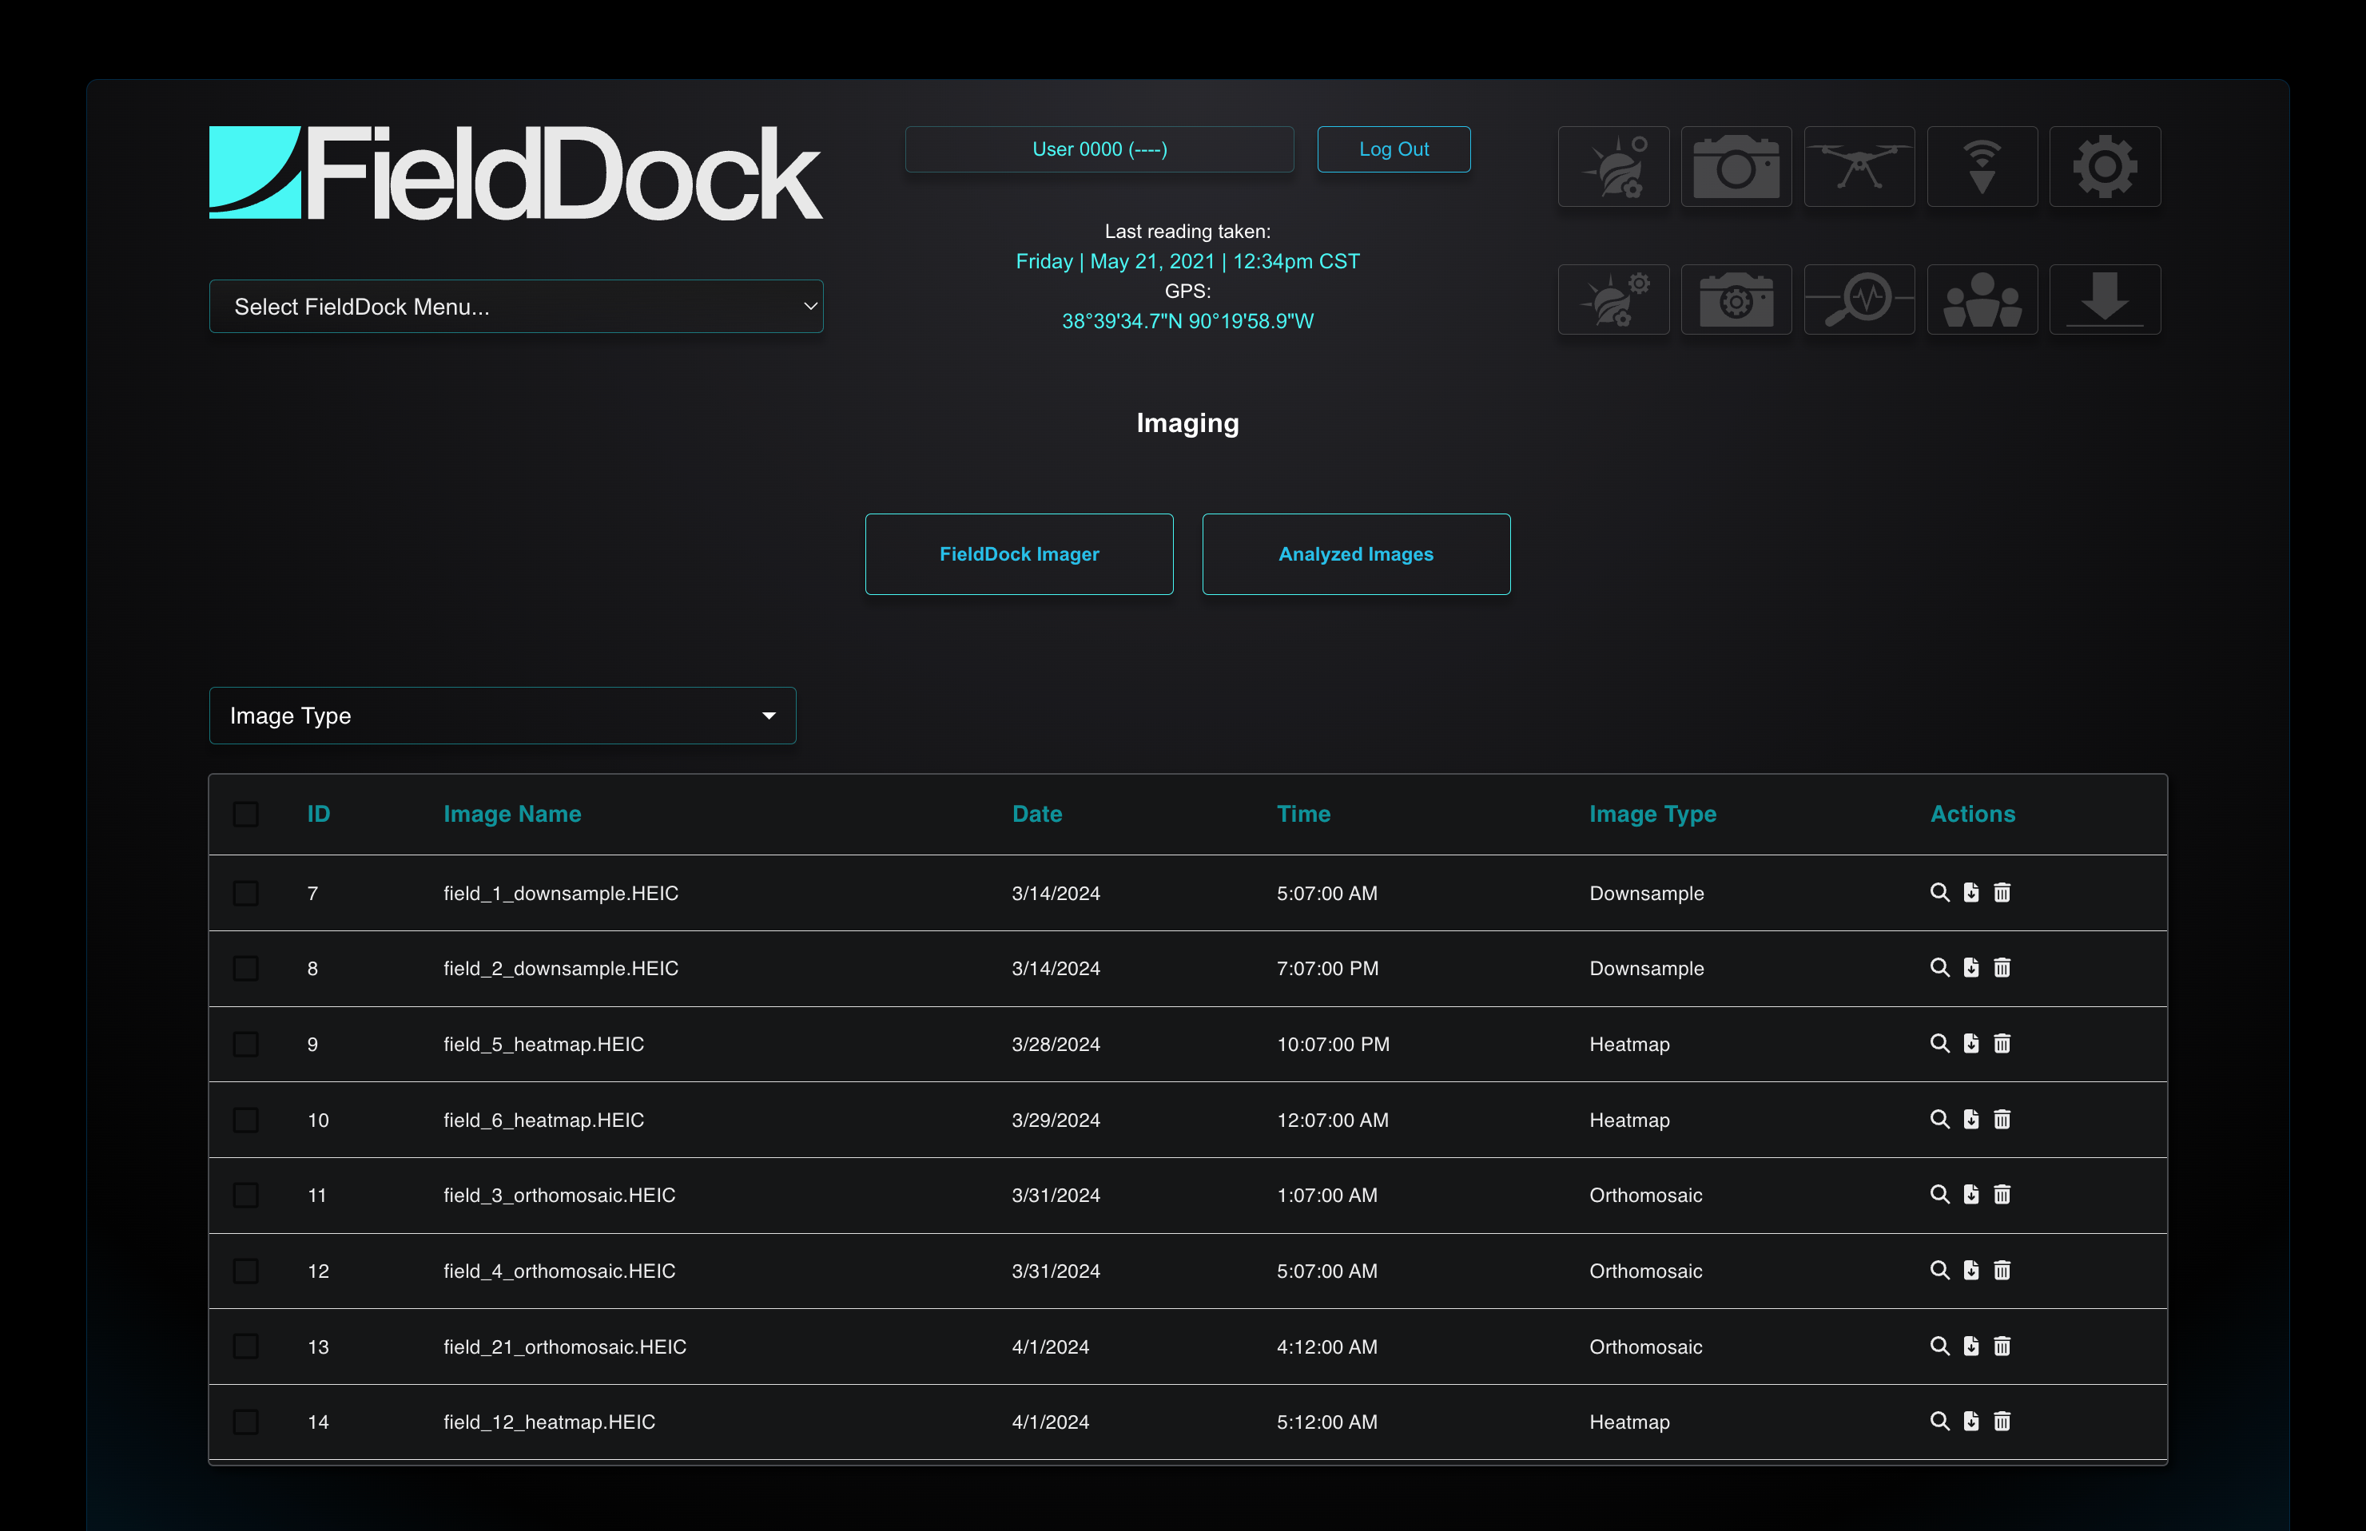
Task: Switch to FieldDock Imager tab
Action: (1017, 553)
